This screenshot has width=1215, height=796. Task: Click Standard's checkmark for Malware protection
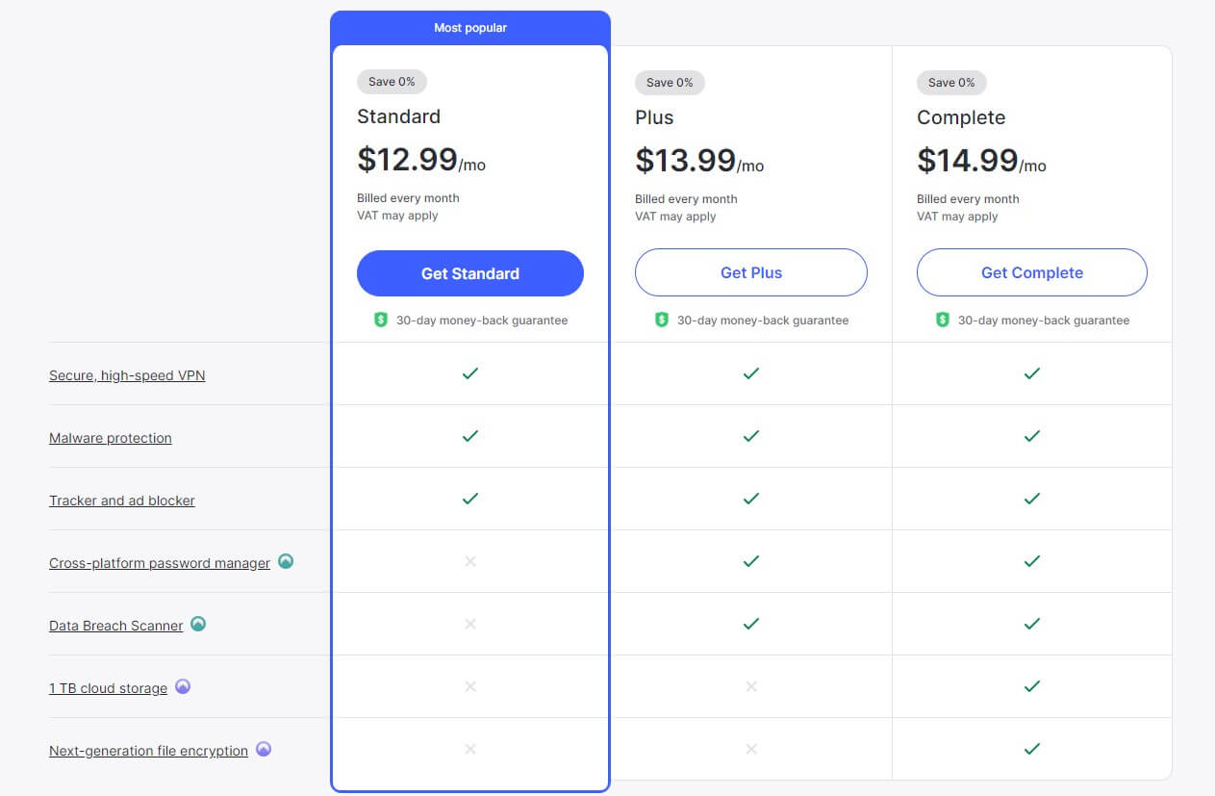[x=470, y=436]
